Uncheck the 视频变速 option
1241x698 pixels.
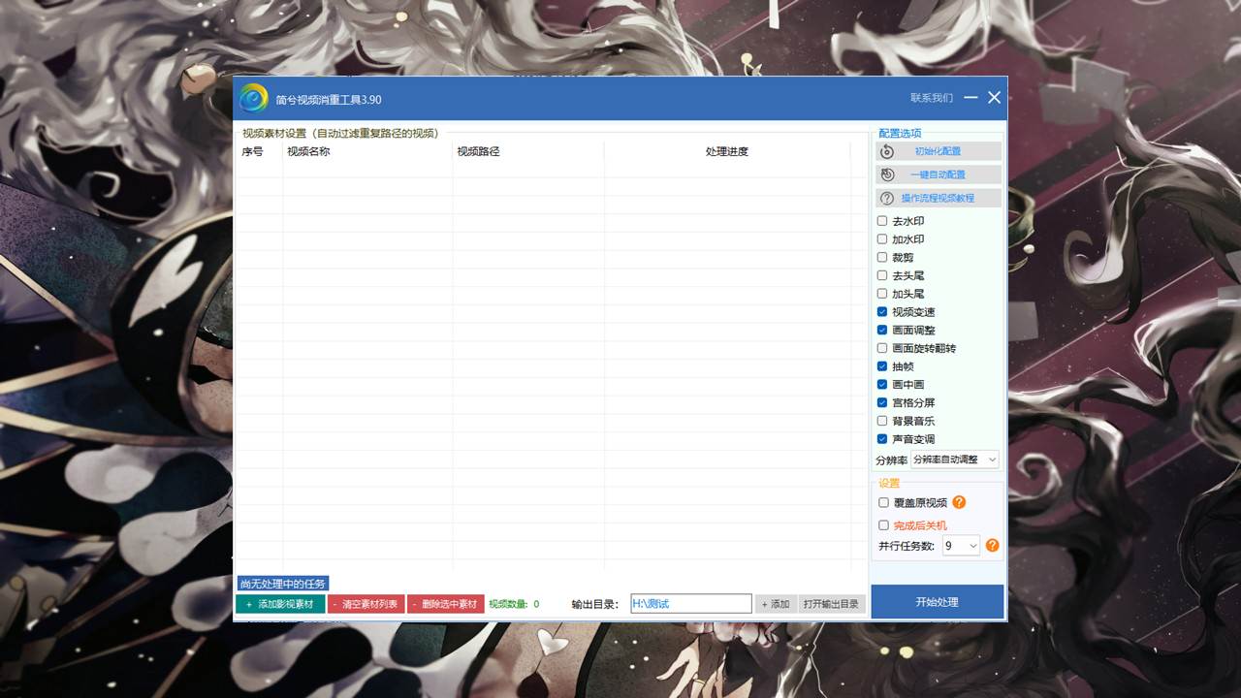882,312
